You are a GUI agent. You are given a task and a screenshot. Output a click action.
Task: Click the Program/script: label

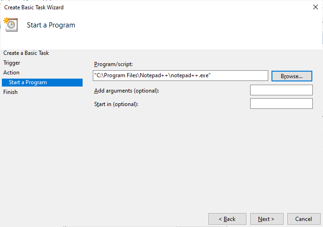(x=113, y=64)
